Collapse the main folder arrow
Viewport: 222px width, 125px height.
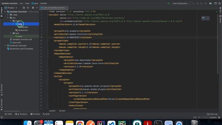[11, 21]
